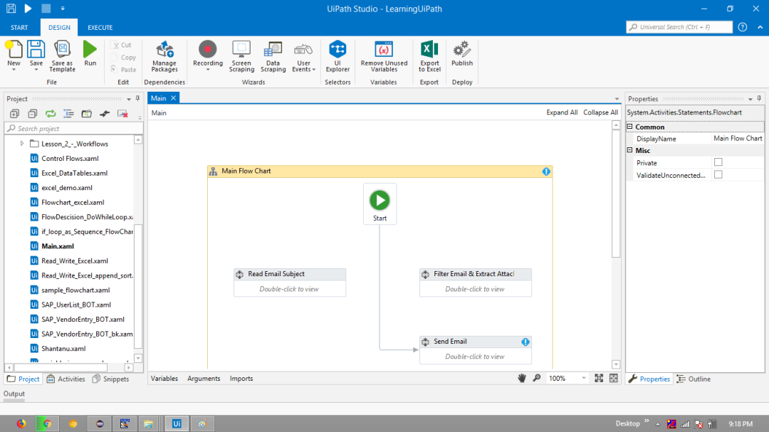769x432 pixels.
Task: Click the DisplayName value field
Action: [738, 139]
